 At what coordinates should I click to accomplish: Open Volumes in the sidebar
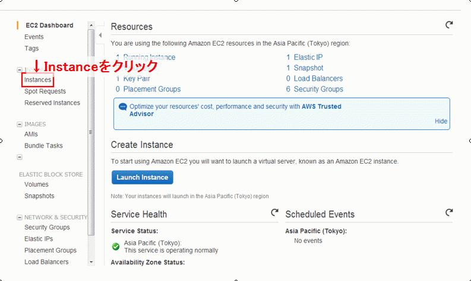coord(36,184)
